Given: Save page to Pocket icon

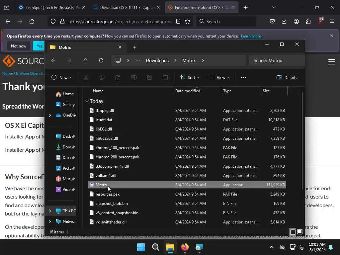Looking at the screenshot, I should pos(272,21).
